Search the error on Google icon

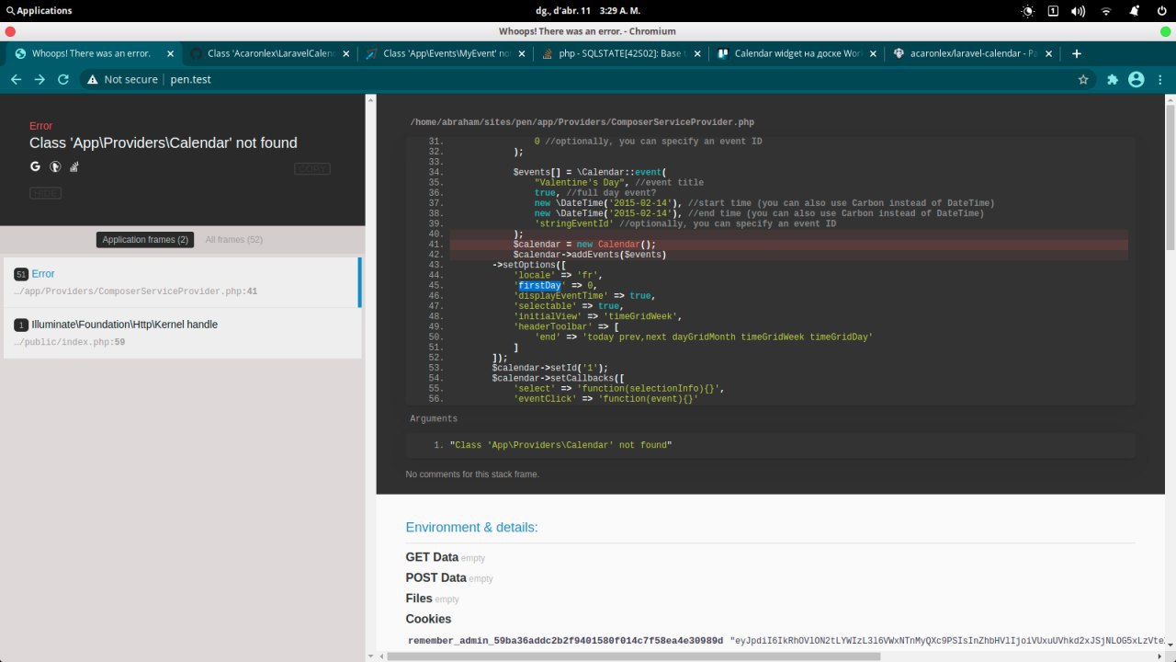(35, 166)
